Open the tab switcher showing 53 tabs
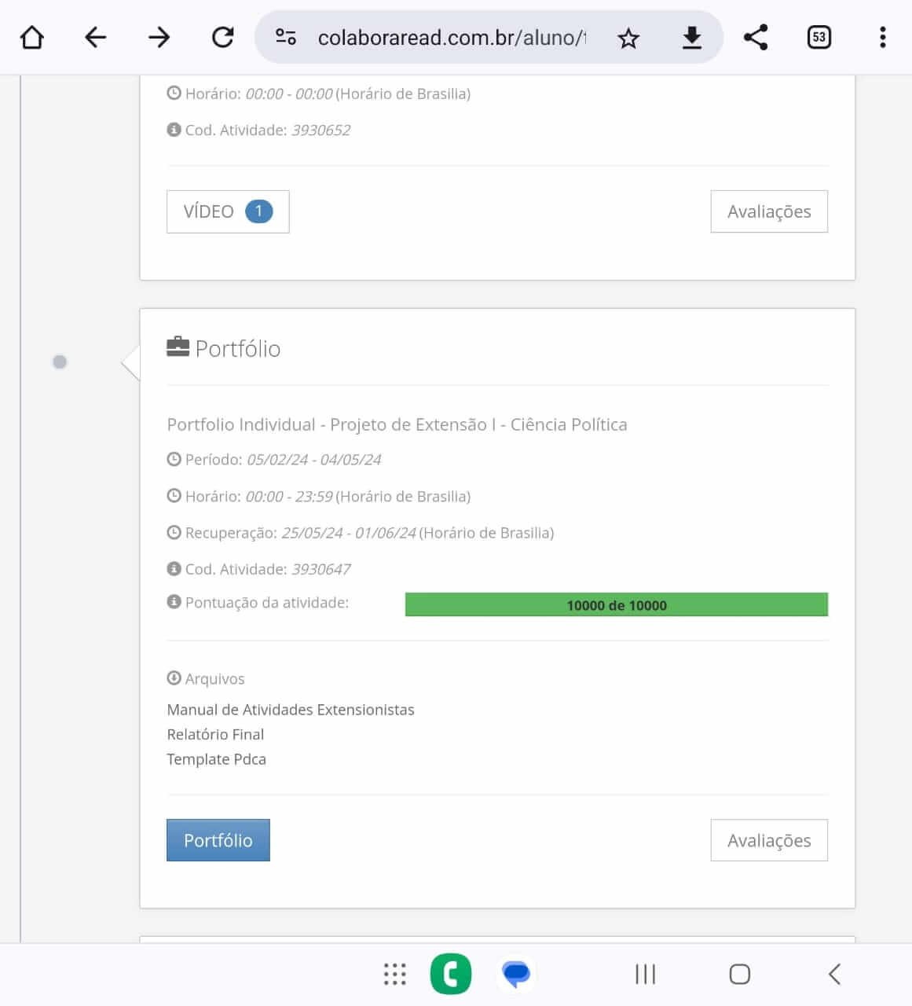The width and height of the screenshot is (912, 1006). [819, 37]
